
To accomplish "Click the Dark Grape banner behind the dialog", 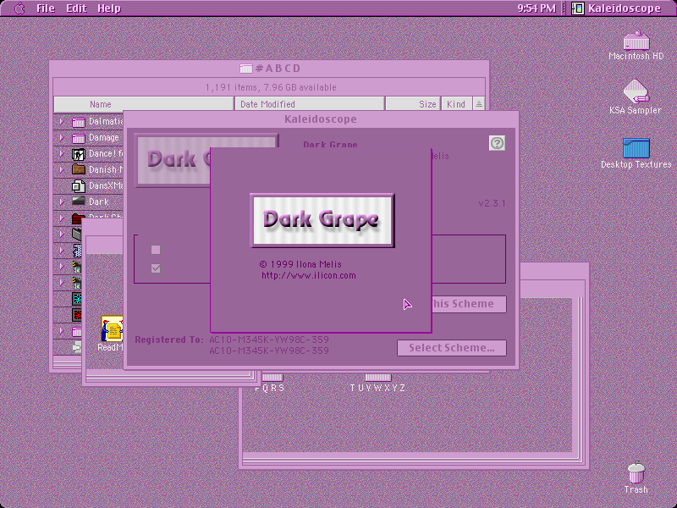I will (173, 160).
